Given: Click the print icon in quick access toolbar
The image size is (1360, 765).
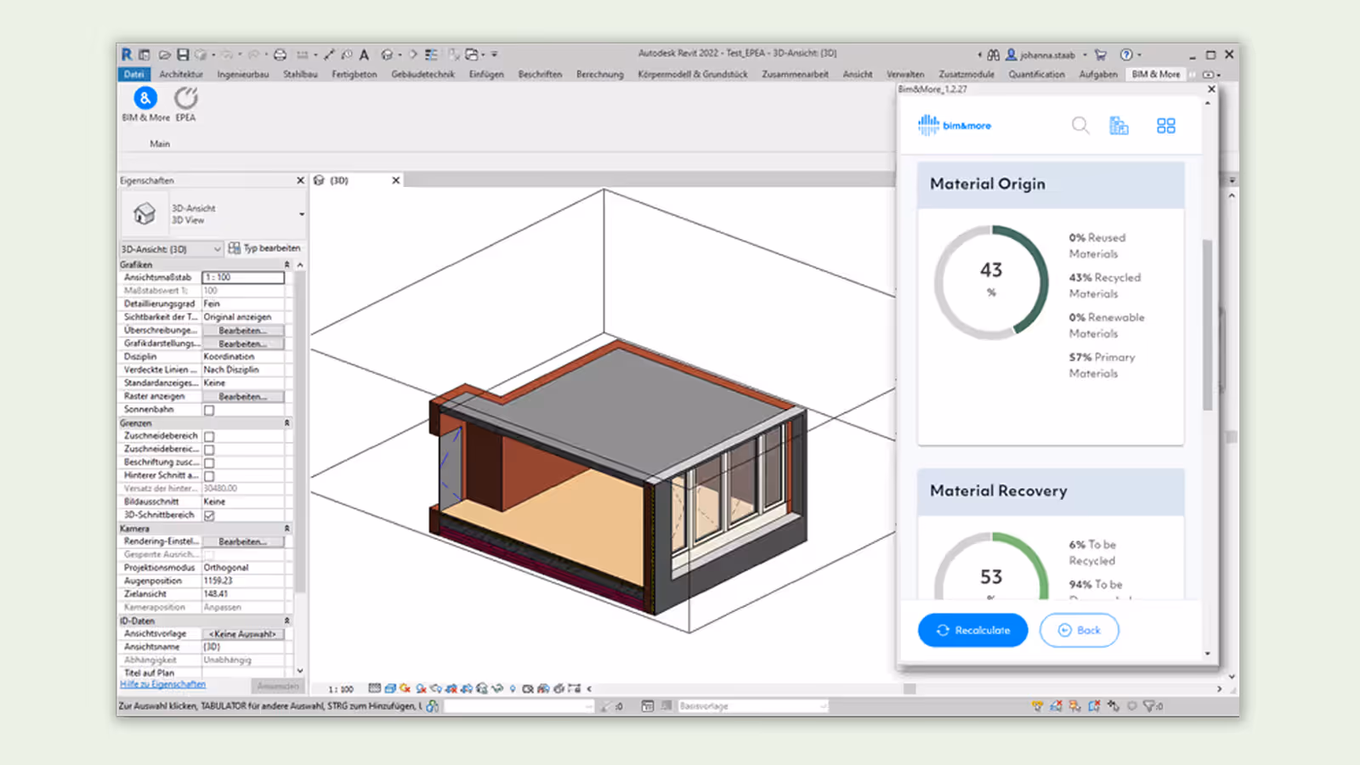Looking at the screenshot, I should pos(280,54).
